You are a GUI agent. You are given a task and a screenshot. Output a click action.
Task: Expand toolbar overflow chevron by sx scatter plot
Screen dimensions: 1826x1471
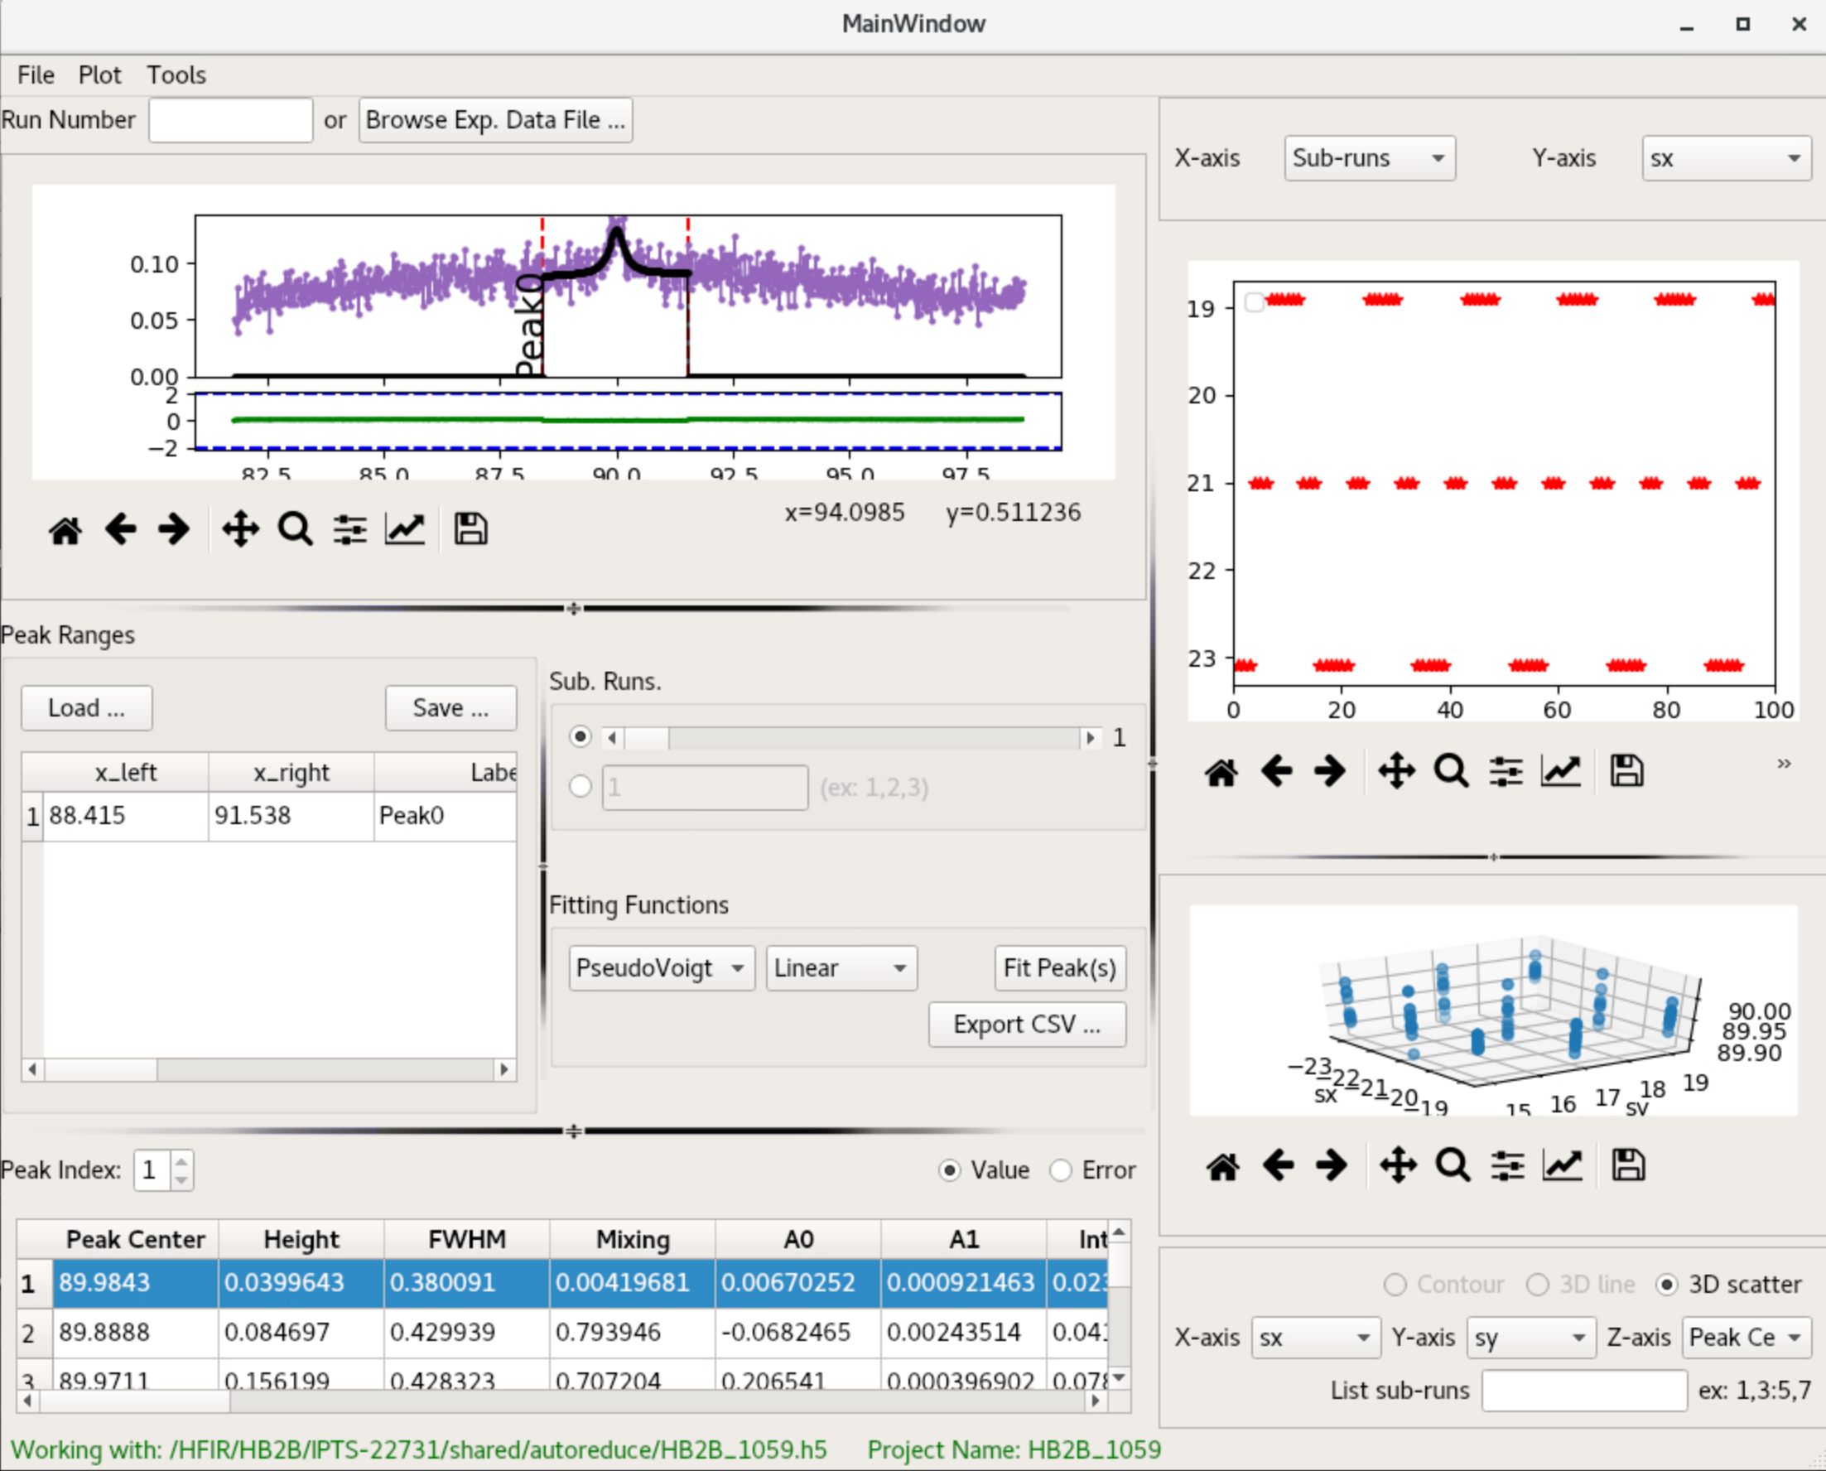pyautogui.click(x=1784, y=764)
